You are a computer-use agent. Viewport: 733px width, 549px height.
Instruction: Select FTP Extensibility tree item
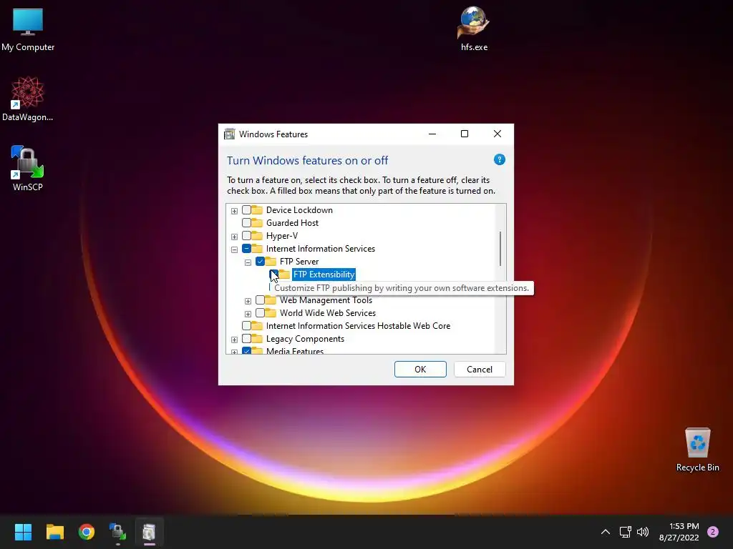[x=324, y=274]
